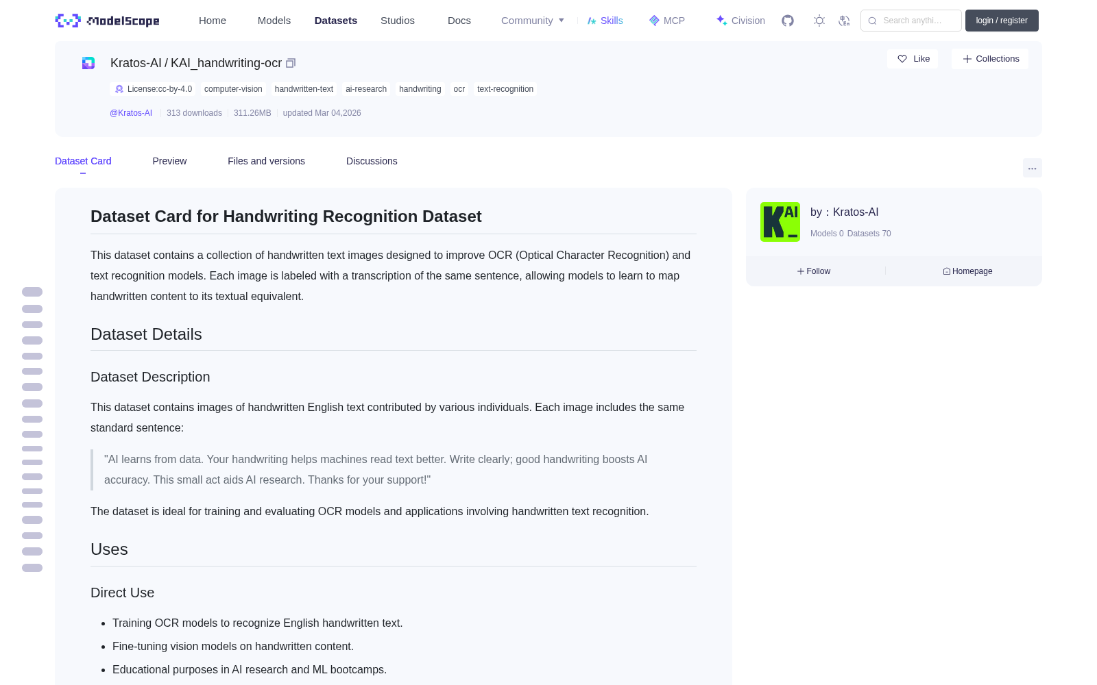Open MCP page in navigation
1097x685 pixels.
[x=667, y=21]
